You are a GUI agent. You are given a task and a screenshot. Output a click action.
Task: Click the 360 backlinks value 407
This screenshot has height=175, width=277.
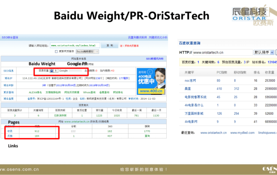(110, 136)
